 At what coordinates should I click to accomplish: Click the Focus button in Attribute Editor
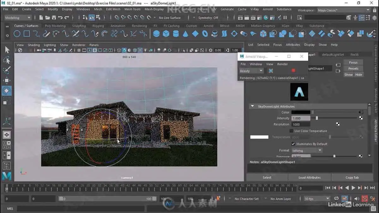pos(353,62)
